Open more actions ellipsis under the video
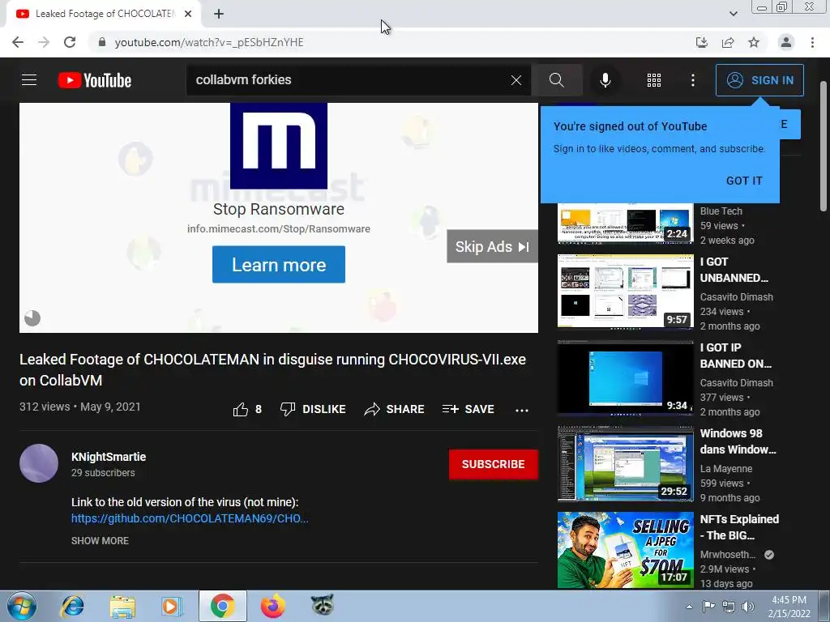Viewport: 830px width, 622px height. [x=522, y=410]
